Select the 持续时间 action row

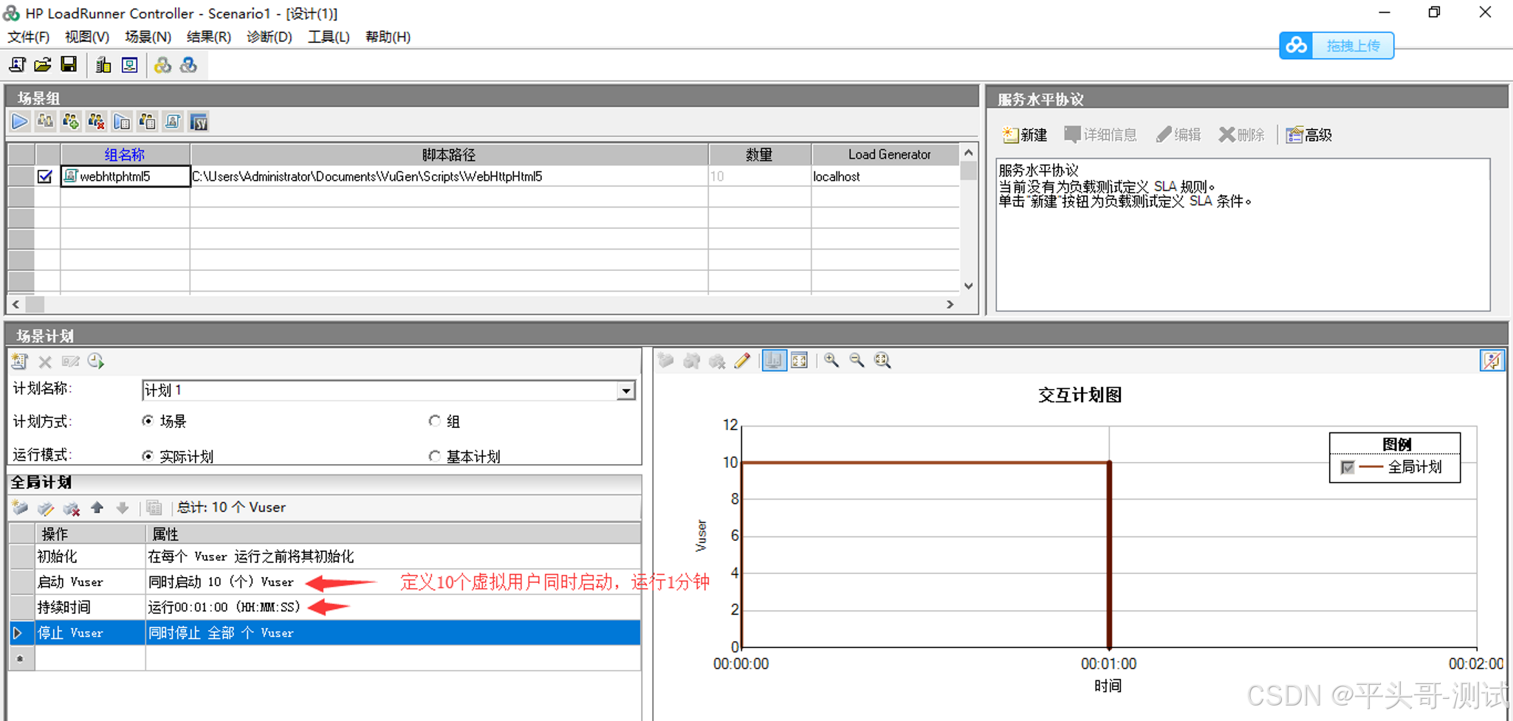click(325, 607)
